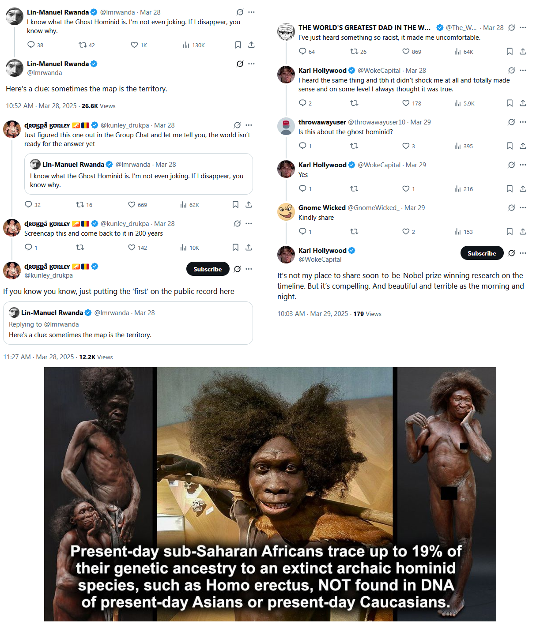Open more menu on kunley_drukpa's quote tweet
The width and height of the screenshot is (540, 632).
coord(249,125)
